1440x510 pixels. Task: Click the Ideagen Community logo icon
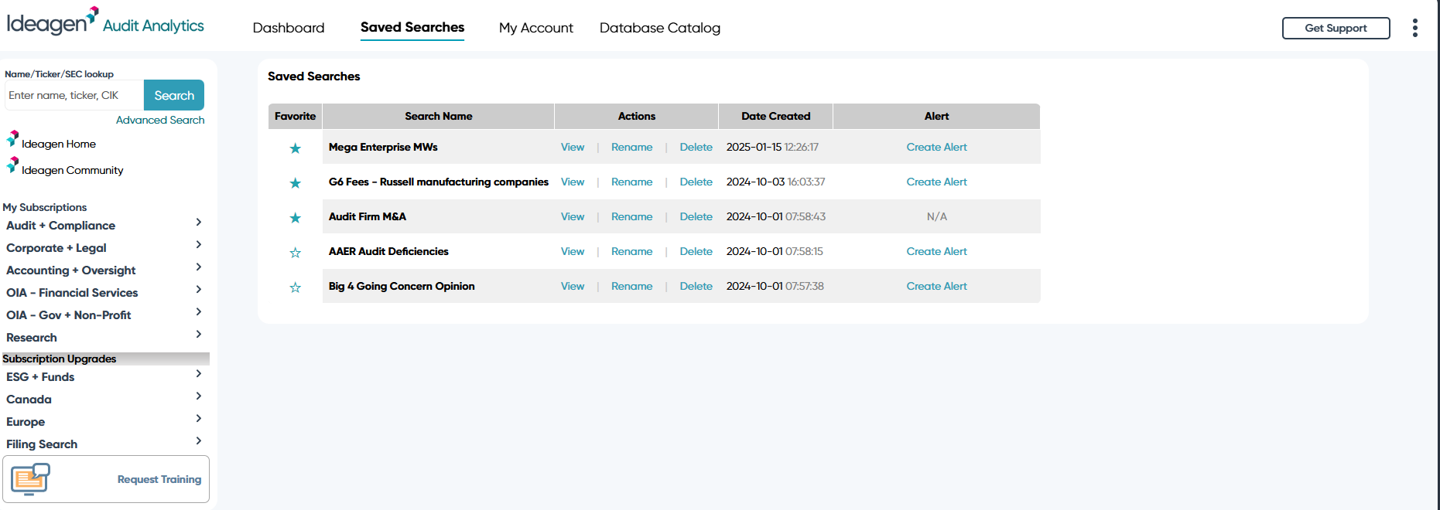click(x=13, y=165)
